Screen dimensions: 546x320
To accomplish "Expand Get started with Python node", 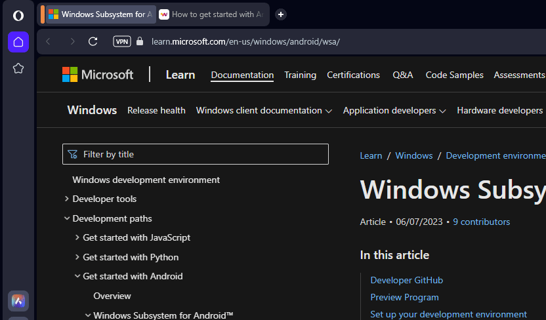I will (x=77, y=257).
